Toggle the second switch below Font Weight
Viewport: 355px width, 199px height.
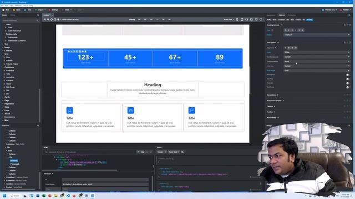pyautogui.click(x=348, y=79)
